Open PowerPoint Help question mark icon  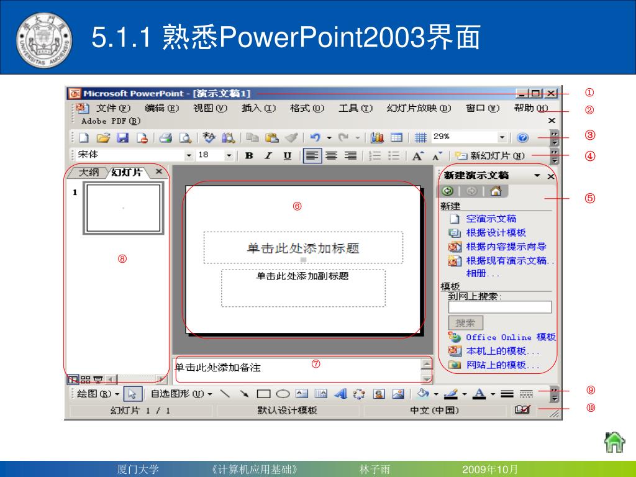[522, 137]
